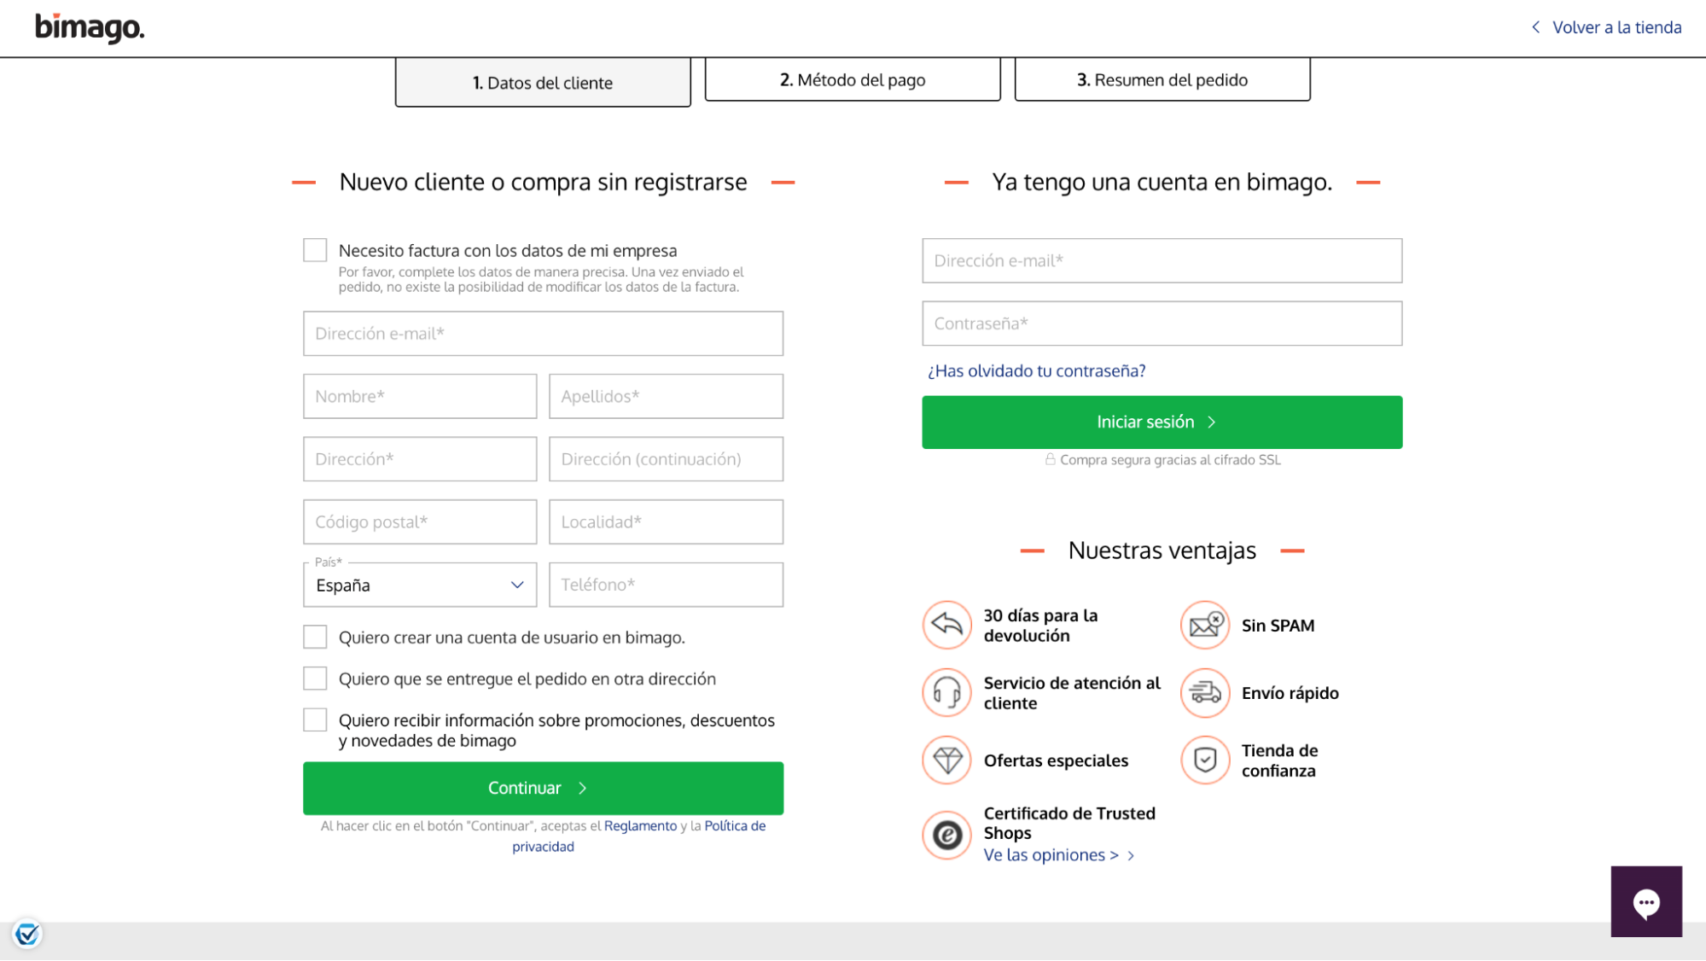The image size is (1706, 961).
Task: Click the special offers diamond icon
Action: [946, 760]
